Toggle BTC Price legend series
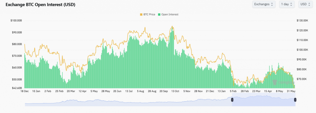This screenshot has width=316, height=113. 148,14
